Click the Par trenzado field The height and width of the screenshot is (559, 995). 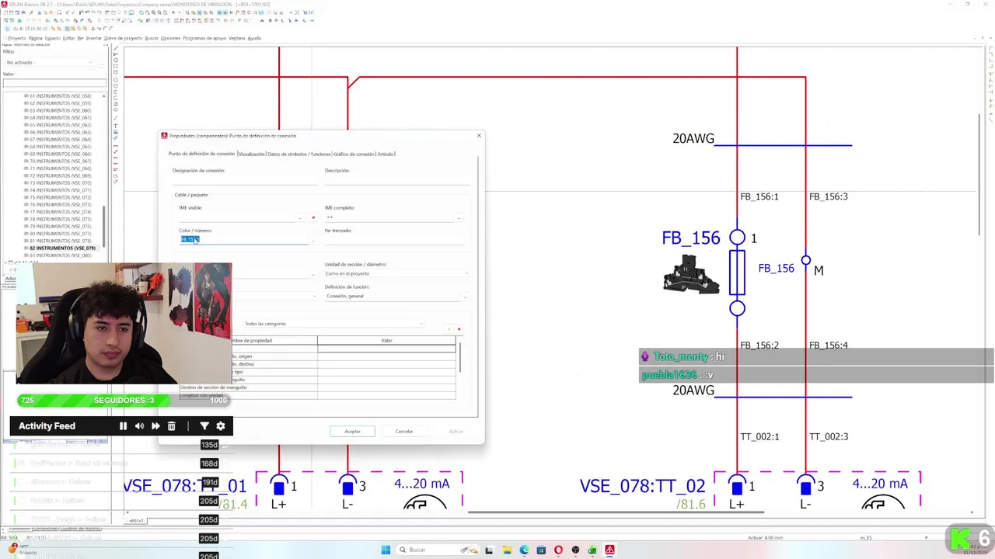[393, 240]
